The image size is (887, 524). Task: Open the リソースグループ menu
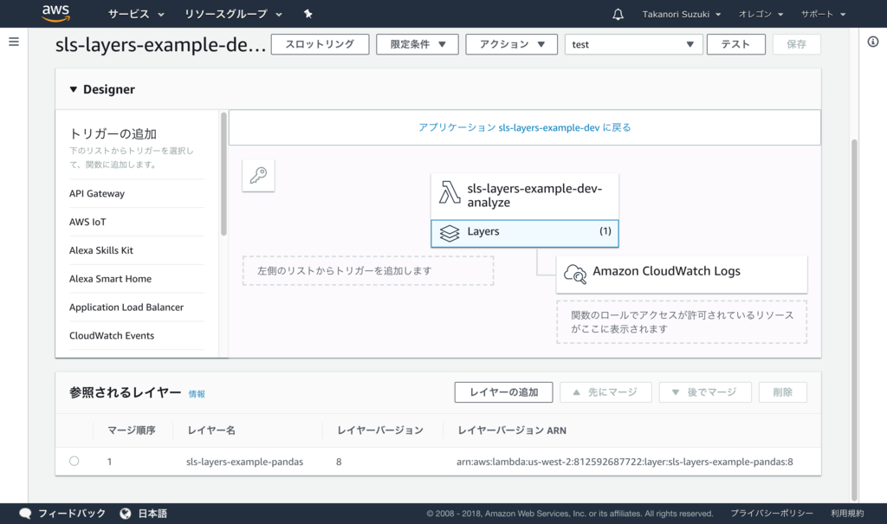click(x=233, y=14)
